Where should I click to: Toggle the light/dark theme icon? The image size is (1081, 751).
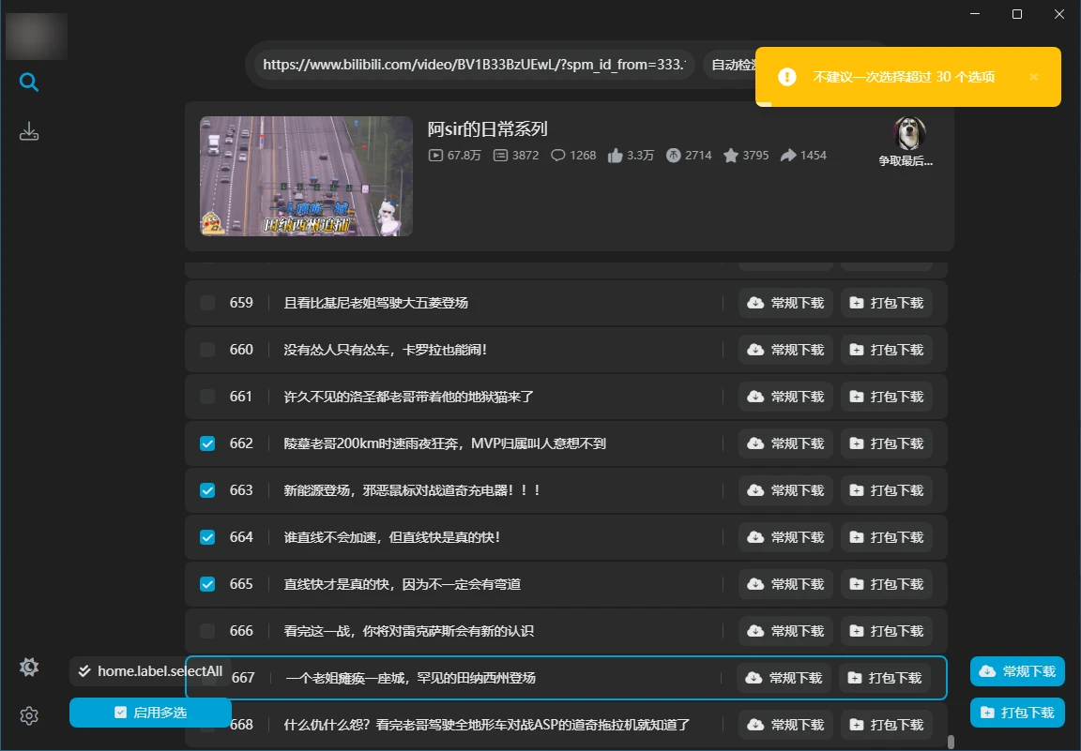(29, 668)
